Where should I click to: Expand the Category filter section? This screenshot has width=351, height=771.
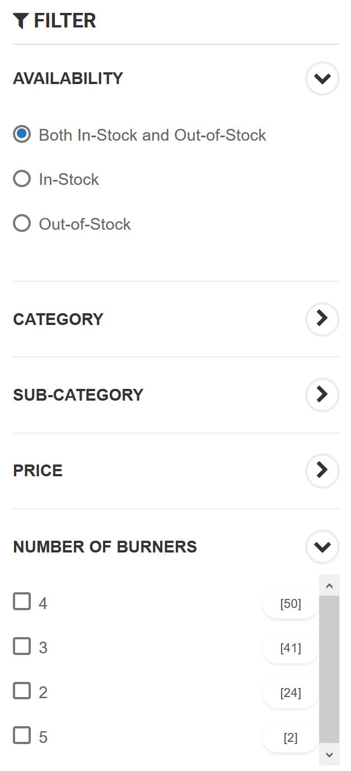pos(322,319)
